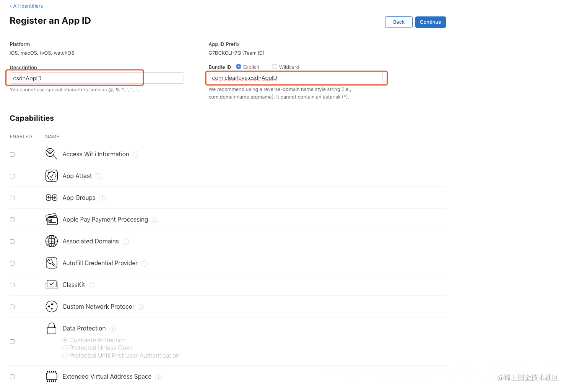Click the Associated Domains globe icon
Image resolution: width=561 pixels, height=384 pixels.
[51, 241]
